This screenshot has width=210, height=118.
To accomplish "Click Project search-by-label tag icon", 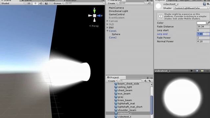I will [x=150, y=81].
